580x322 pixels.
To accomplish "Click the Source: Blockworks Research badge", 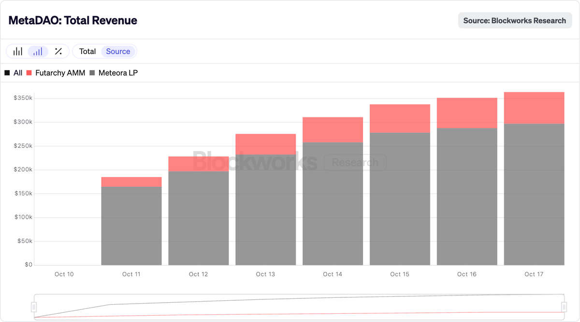I will [515, 20].
